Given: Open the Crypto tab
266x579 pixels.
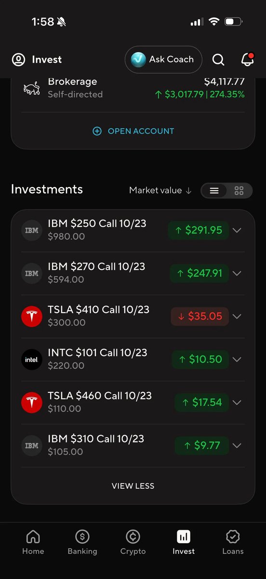Looking at the screenshot, I should click(133, 542).
